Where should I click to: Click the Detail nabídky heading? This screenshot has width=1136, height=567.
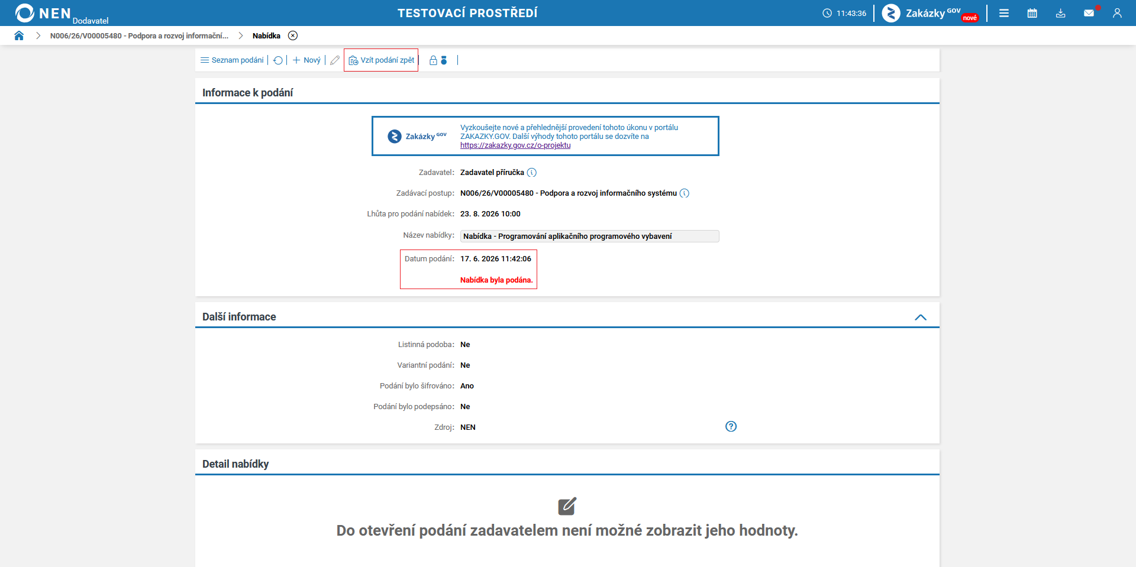(235, 464)
